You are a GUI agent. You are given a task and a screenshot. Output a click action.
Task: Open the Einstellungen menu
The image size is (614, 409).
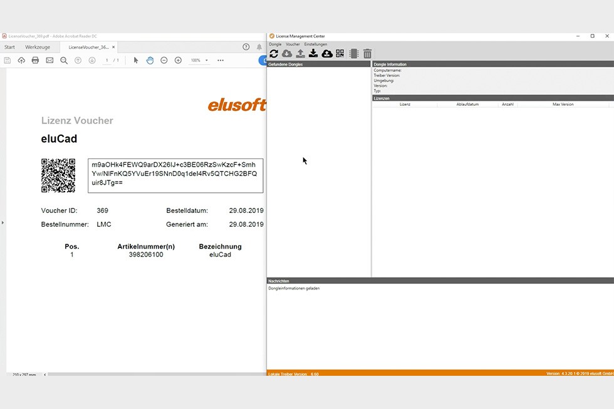click(x=316, y=44)
